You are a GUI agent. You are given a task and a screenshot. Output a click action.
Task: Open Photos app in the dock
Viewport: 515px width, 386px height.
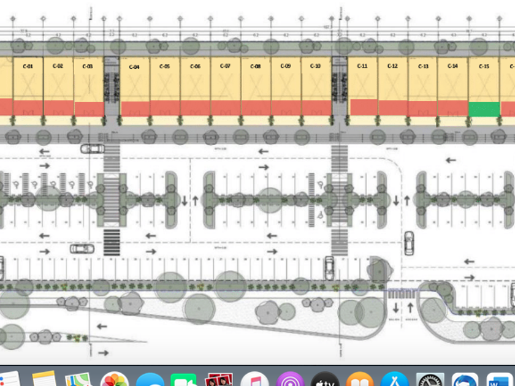tap(114, 379)
